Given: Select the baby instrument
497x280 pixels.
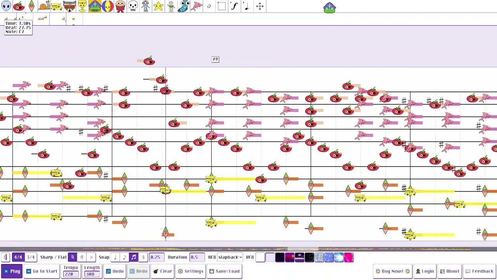Looking at the screenshot, I should pyautogui.click(x=171, y=6).
